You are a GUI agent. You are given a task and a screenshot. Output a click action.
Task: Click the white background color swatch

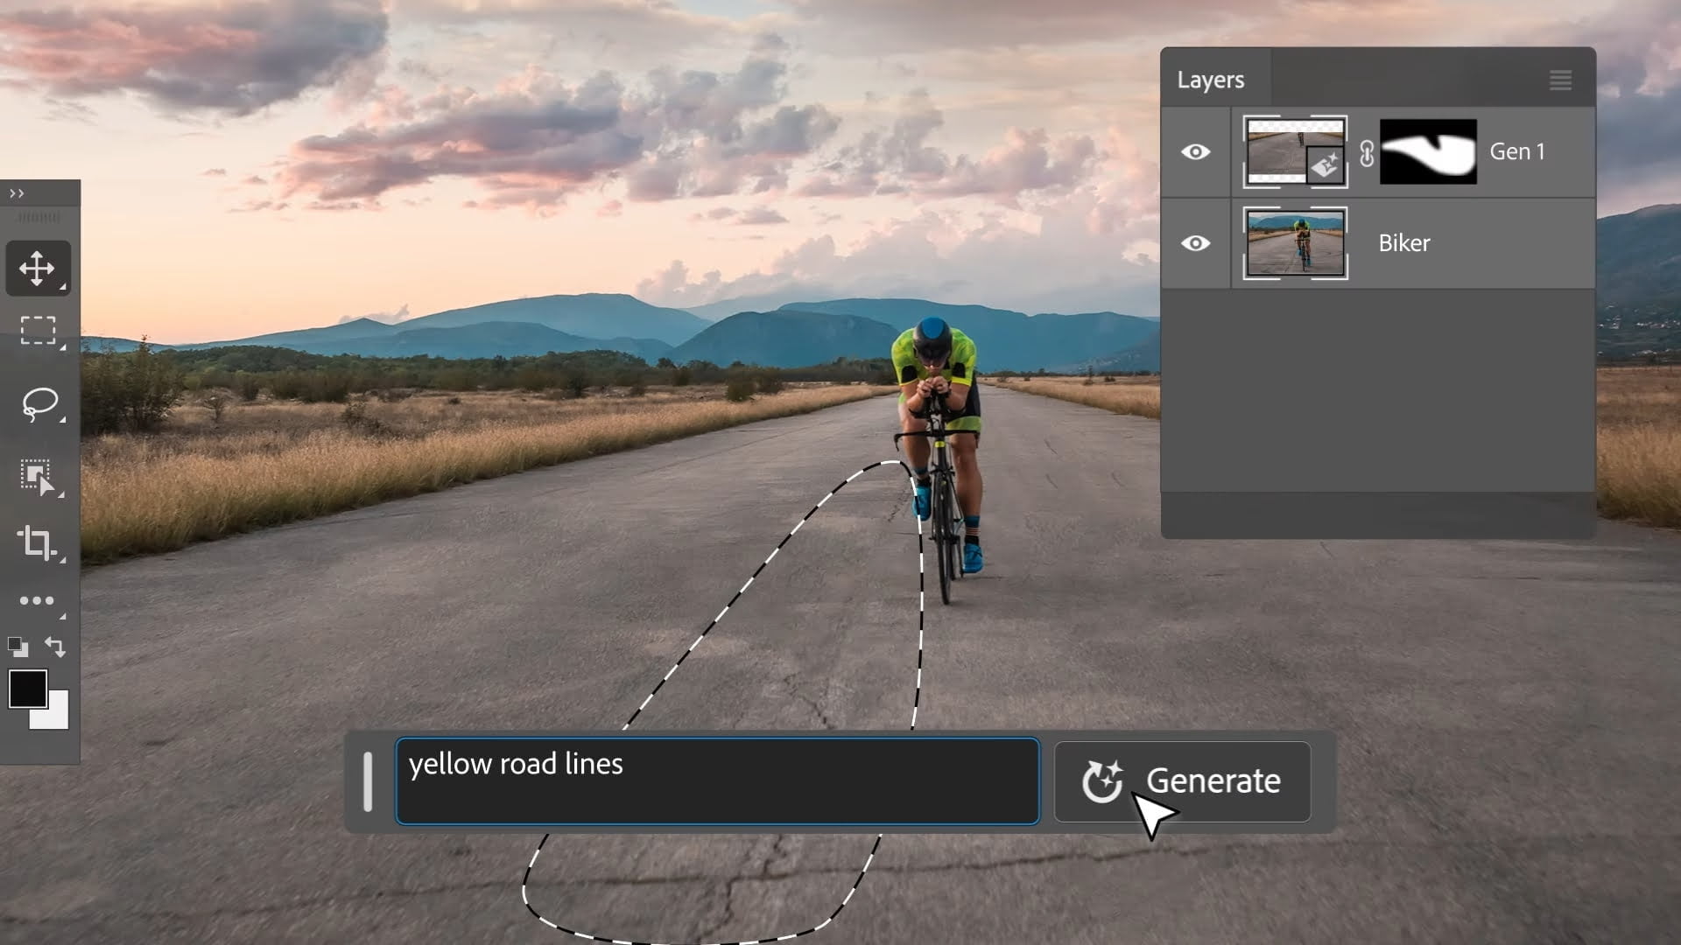[x=56, y=717]
